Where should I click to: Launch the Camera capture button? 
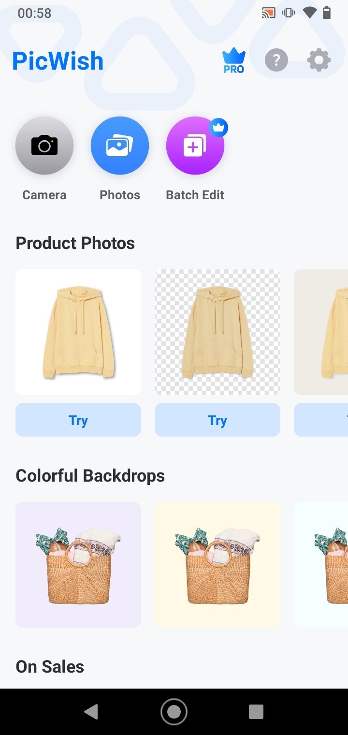pyautogui.click(x=44, y=146)
